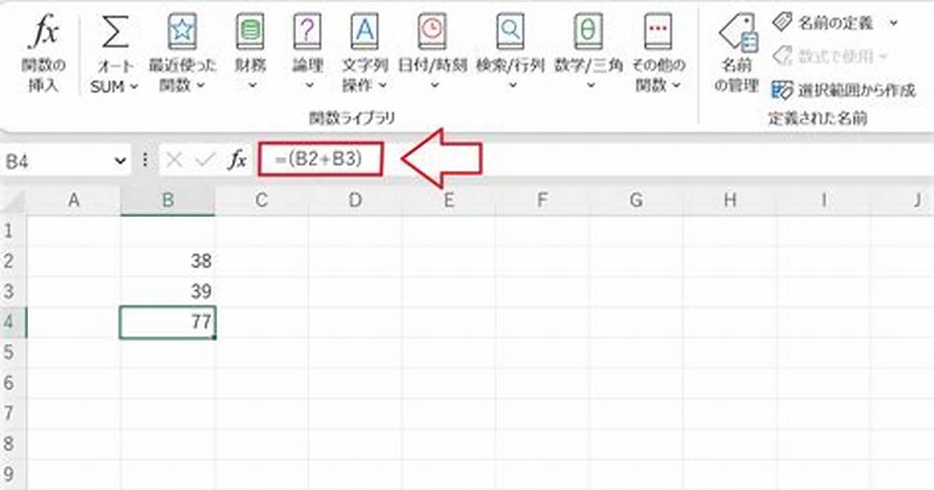Select column D header
This screenshot has width=934, height=490.
(x=355, y=200)
